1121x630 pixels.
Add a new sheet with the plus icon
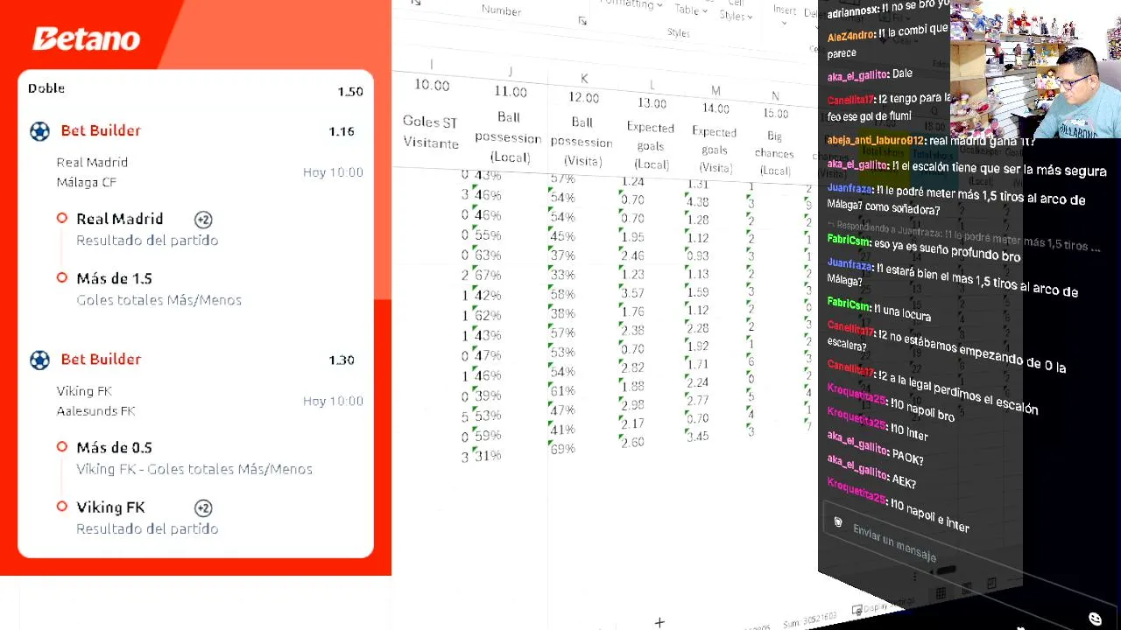tap(659, 622)
